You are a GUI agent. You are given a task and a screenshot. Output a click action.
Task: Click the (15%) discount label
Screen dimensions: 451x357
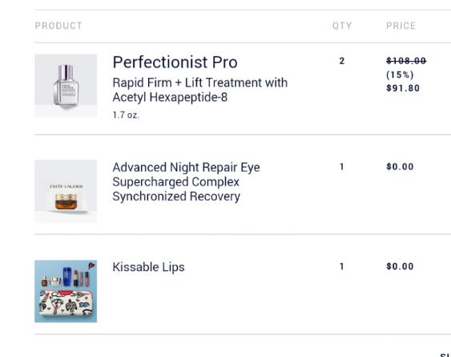click(400, 75)
